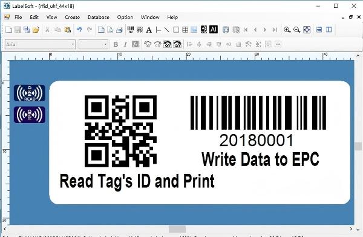Viewport: 363px width, 237px height.
Task: Create a new blank label document
Action: [x=9, y=30]
